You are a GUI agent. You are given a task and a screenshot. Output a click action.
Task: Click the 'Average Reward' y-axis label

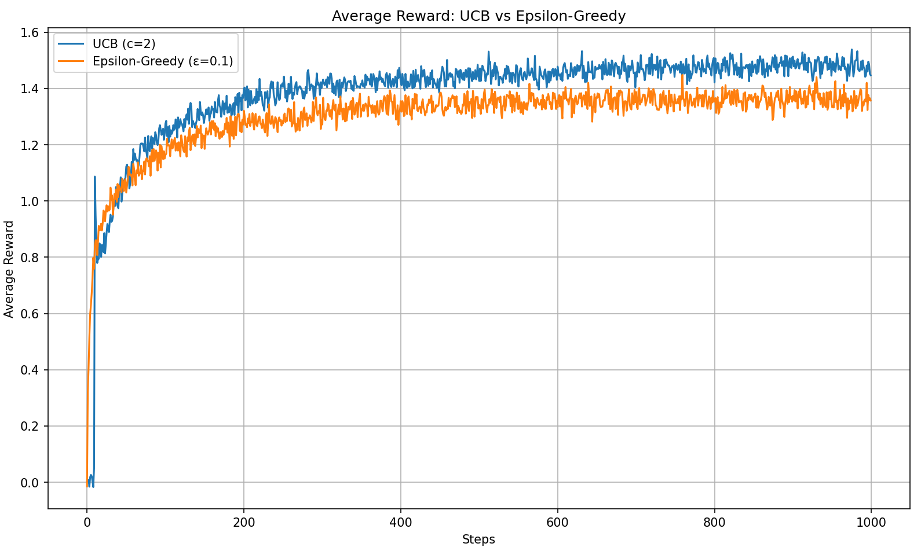[9, 269]
